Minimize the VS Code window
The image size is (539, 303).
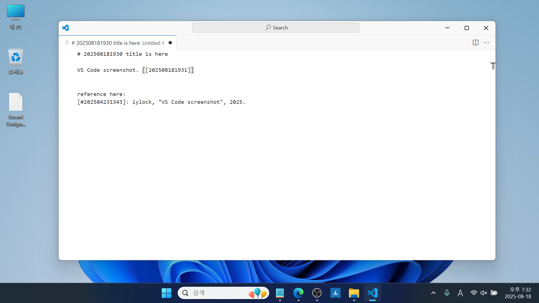coord(447,28)
